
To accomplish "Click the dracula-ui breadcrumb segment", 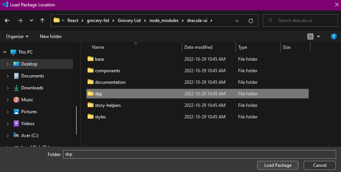I will pyautogui.click(x=197, y=20).
